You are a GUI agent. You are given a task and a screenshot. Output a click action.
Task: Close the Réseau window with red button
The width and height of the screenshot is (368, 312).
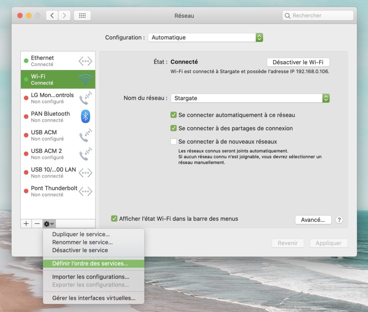click(x=20, y=16)
